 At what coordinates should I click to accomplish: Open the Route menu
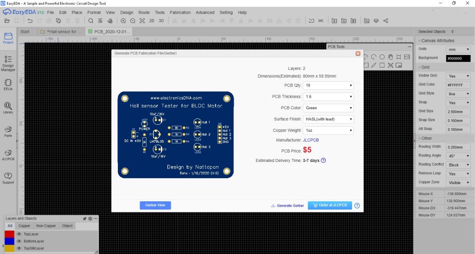pyautogui.click(x=144, y=12)
